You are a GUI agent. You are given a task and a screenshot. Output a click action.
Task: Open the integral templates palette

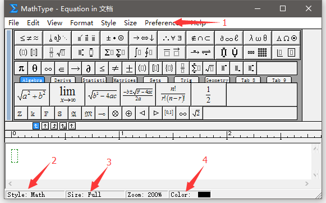click(x=143, y=52)
